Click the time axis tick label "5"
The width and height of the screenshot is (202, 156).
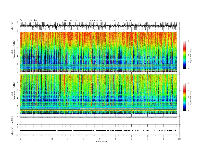(x=100, y=139)
